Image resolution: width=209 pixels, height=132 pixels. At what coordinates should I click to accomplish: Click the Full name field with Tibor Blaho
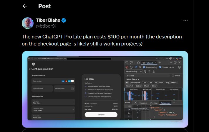tap(53, 102)
